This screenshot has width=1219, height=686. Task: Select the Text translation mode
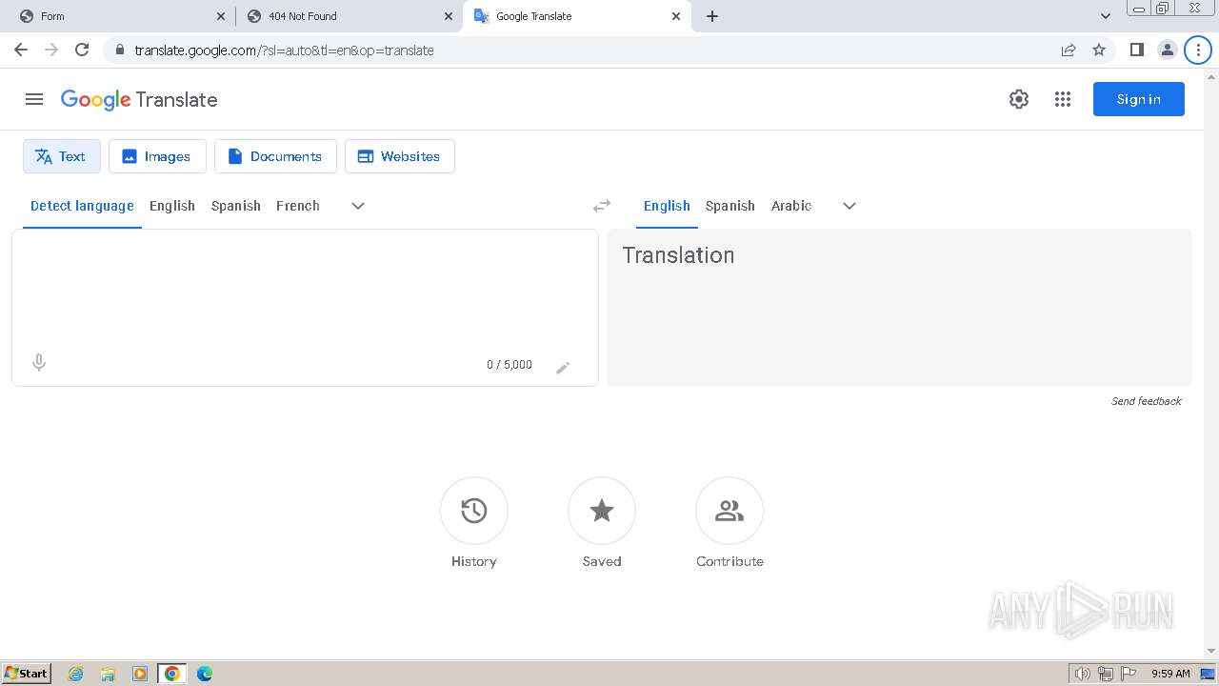[62, 156]
